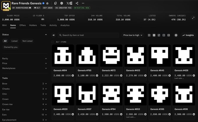Image resolution: width=198 pixels, height=122 pixels.
Task: Open the Genesis #620 thumbnail
Action: point(63,94)
